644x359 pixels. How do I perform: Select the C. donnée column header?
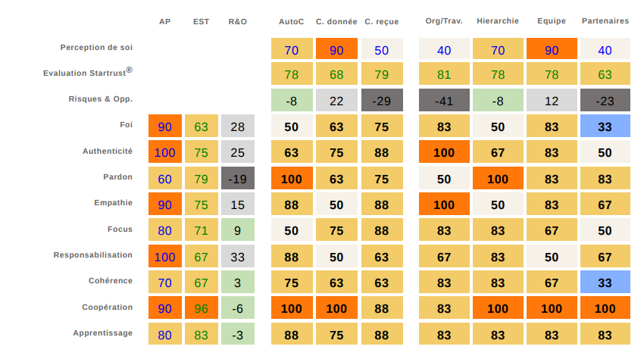(x=336, y=21)
